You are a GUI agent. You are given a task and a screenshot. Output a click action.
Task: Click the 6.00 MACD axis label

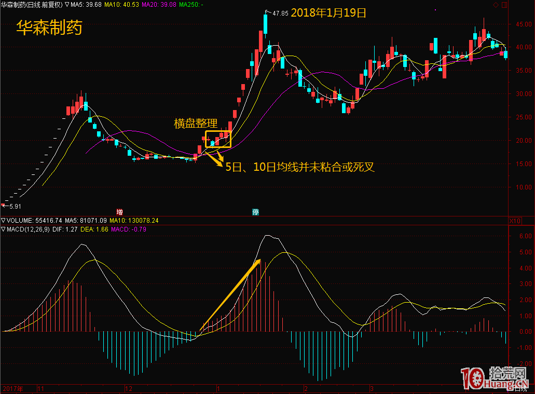526,236
